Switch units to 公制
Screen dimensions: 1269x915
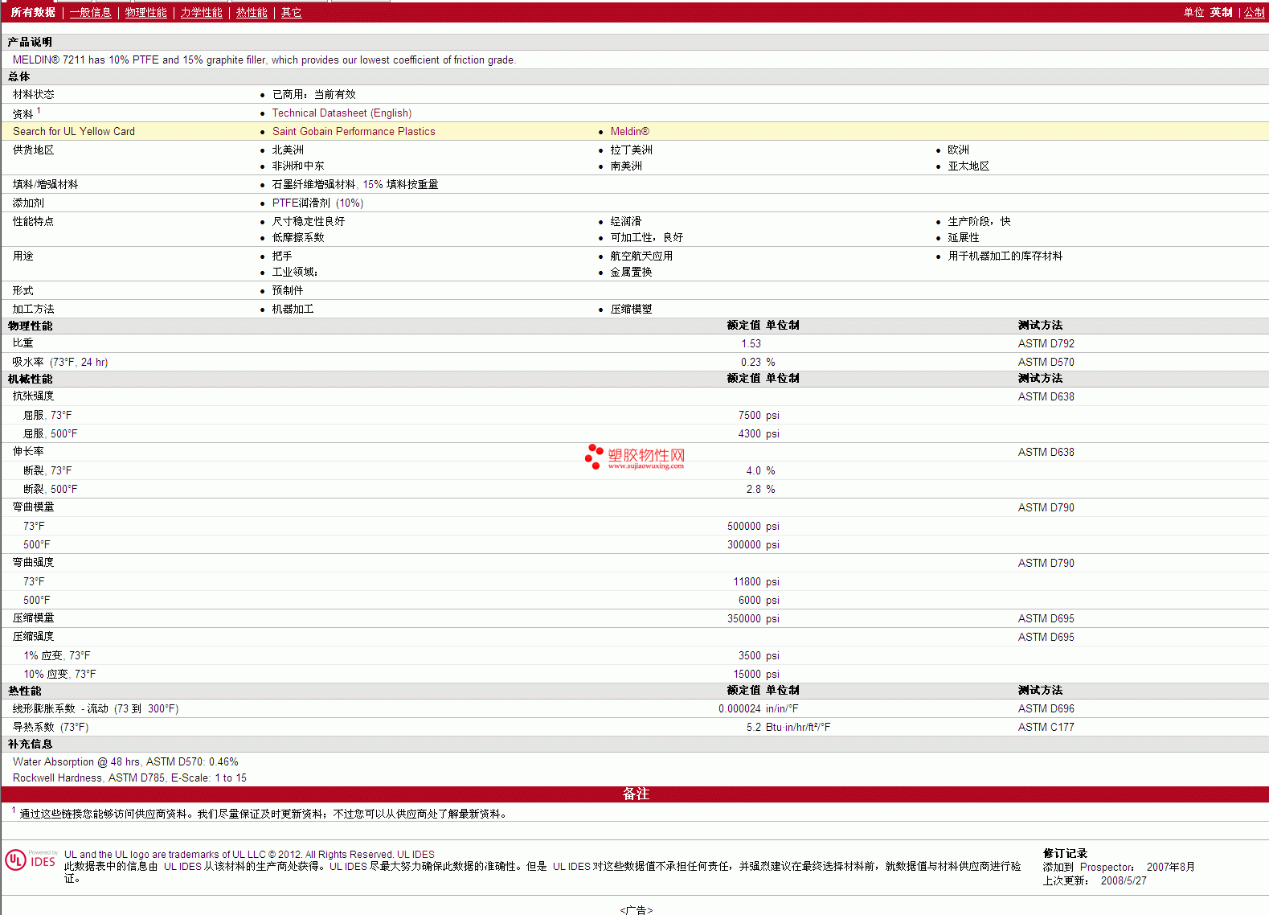click(1255, 13)
